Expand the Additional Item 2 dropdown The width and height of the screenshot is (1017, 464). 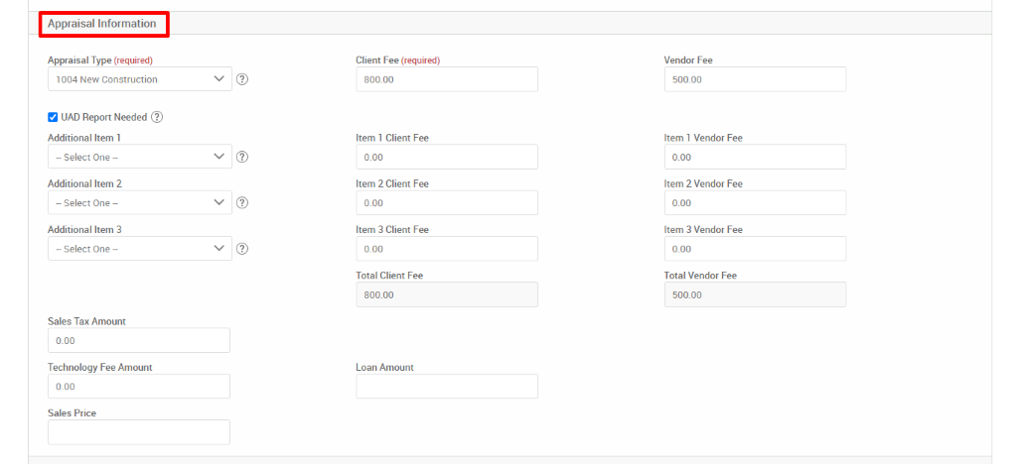tap(139, 202)
